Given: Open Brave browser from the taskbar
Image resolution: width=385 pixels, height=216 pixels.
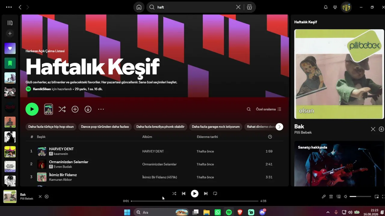Looking at the screenshot, I should point(240,212).
